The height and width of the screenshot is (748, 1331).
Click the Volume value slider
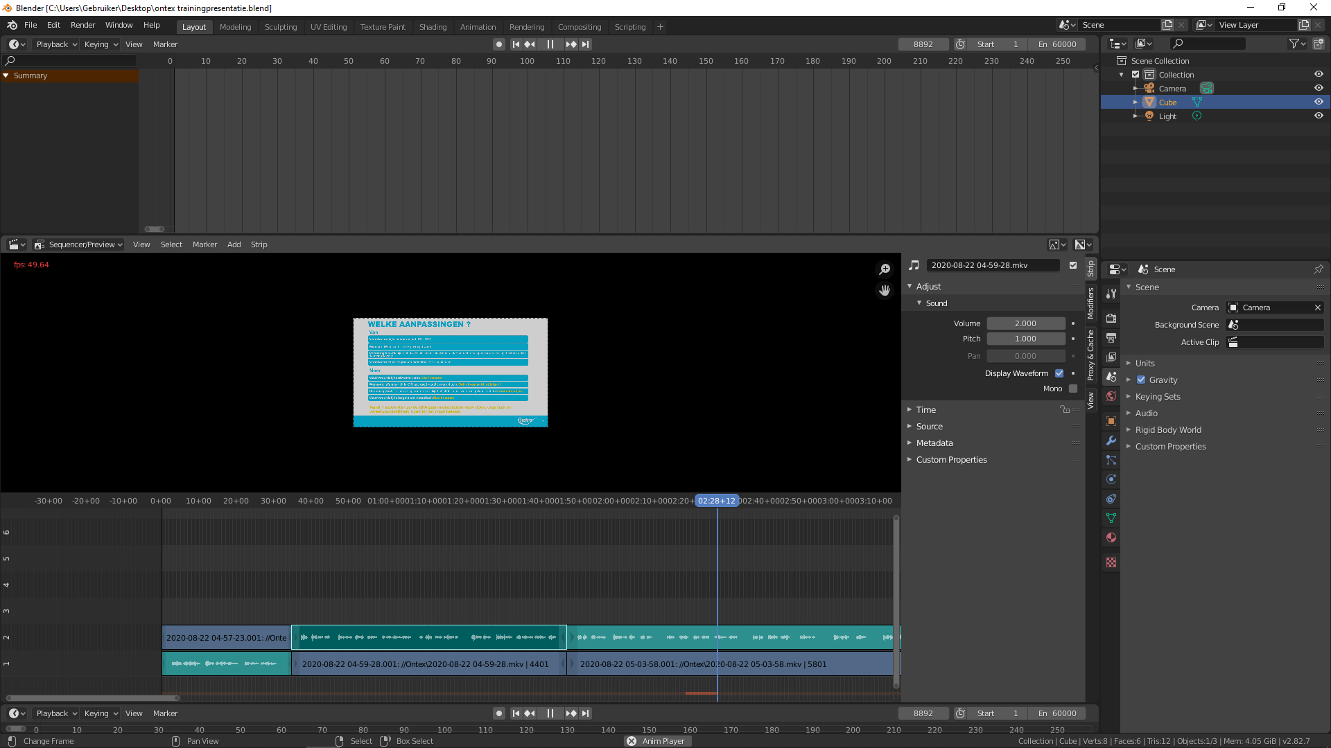click(x=1025, y=323)
